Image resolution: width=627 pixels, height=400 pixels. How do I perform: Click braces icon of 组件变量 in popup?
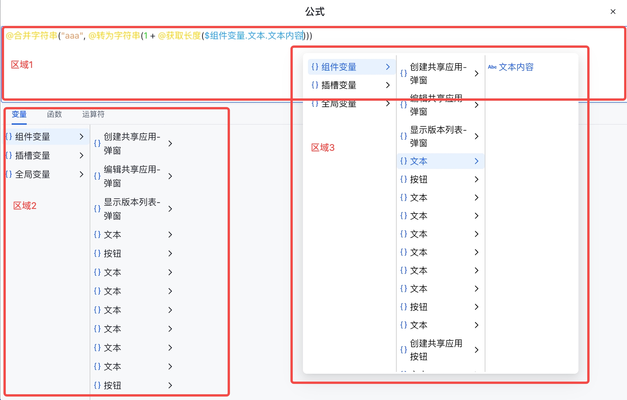[315, 67]
